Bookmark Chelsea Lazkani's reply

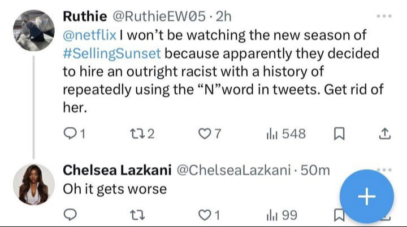[339, 215]
